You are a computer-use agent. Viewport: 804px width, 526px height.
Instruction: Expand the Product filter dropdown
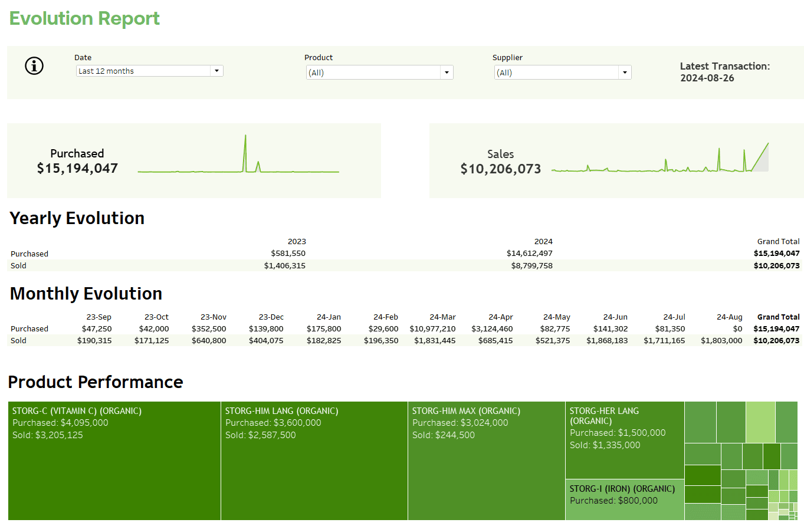pos(379,73)
